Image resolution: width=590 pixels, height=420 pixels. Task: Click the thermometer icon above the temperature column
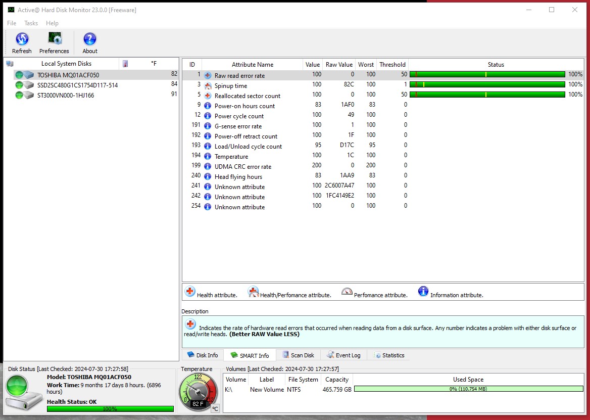[x=125, y=63]
